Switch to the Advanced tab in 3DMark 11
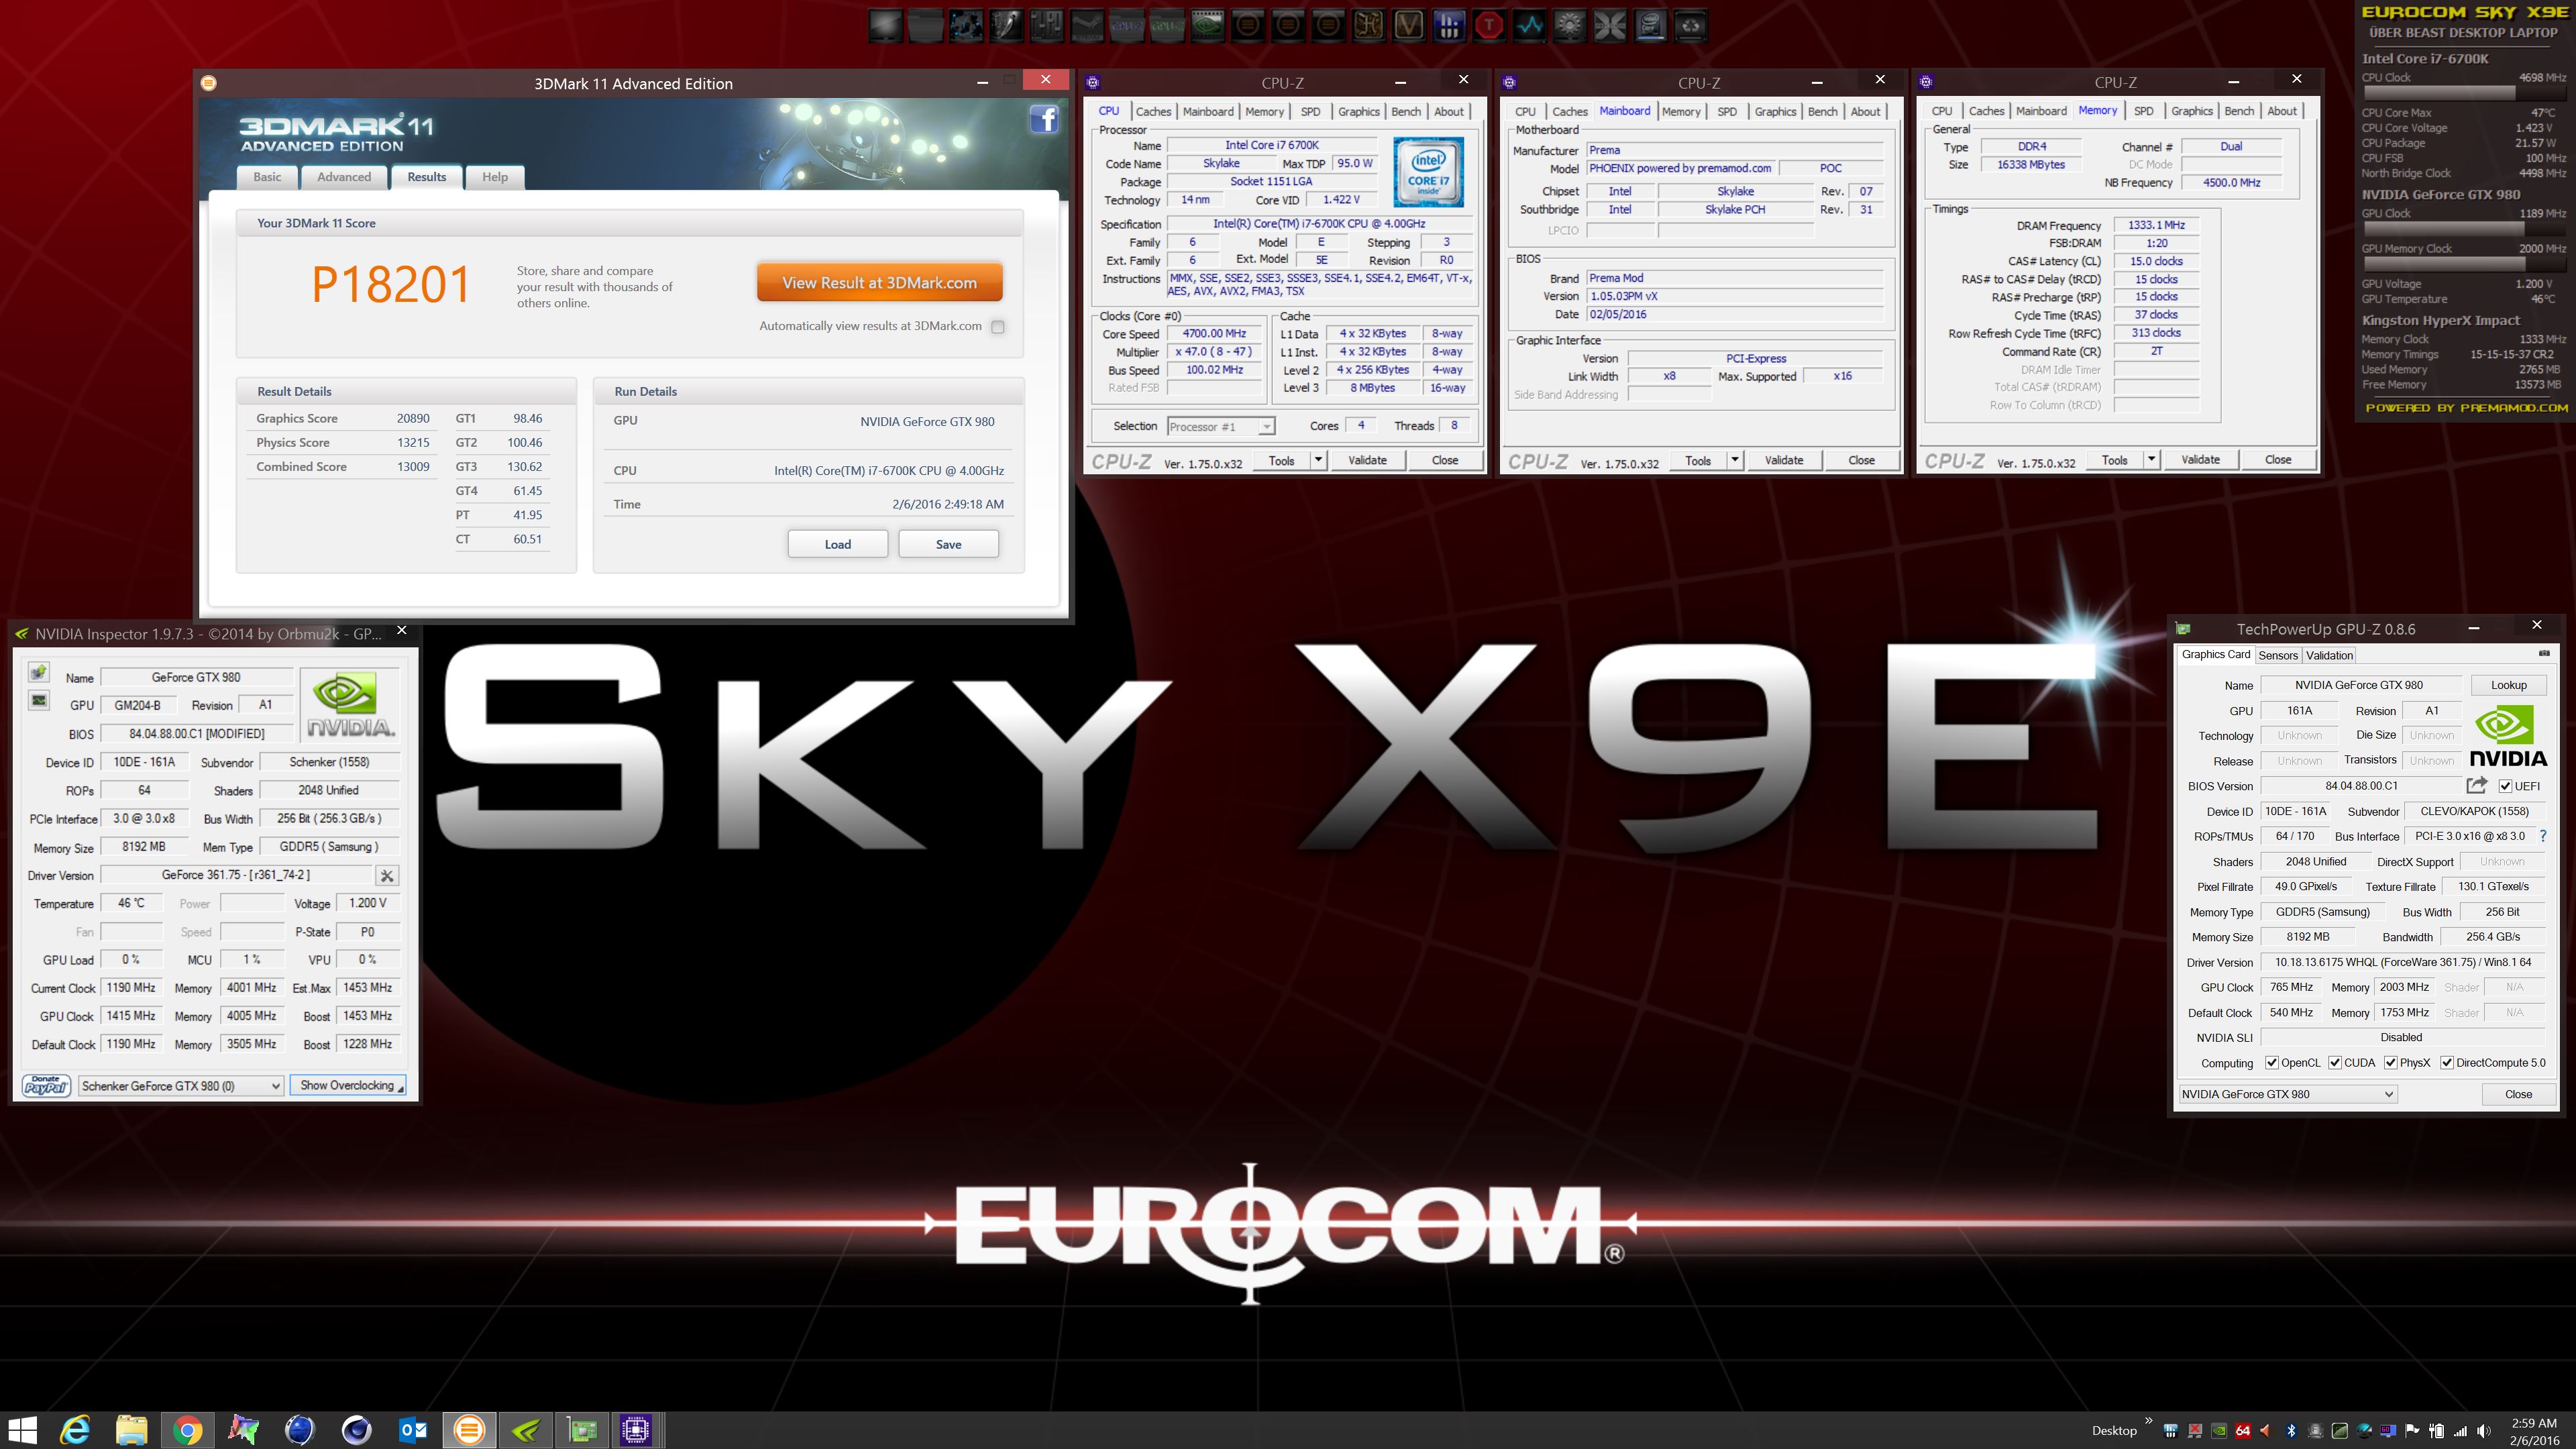This screenshot has height=1449, width=2576. [x=343, y=177]
